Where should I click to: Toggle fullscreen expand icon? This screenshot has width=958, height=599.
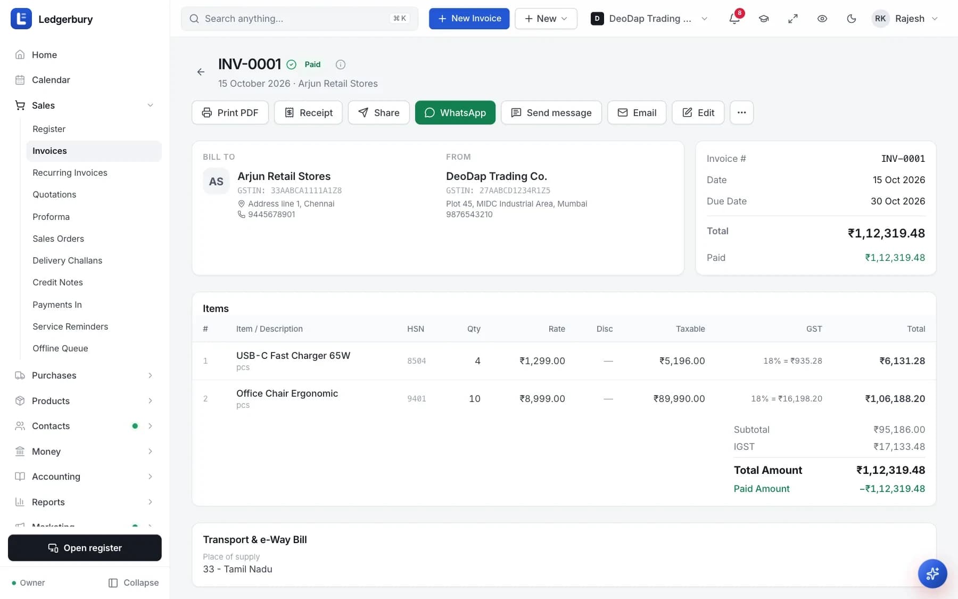click(793, 19)
